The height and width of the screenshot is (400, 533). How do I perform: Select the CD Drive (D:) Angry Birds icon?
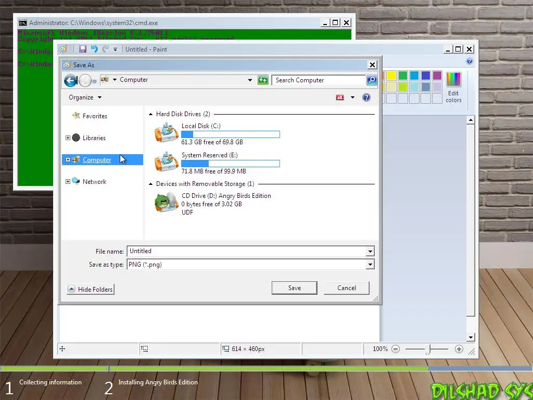(x=166, y=202)
